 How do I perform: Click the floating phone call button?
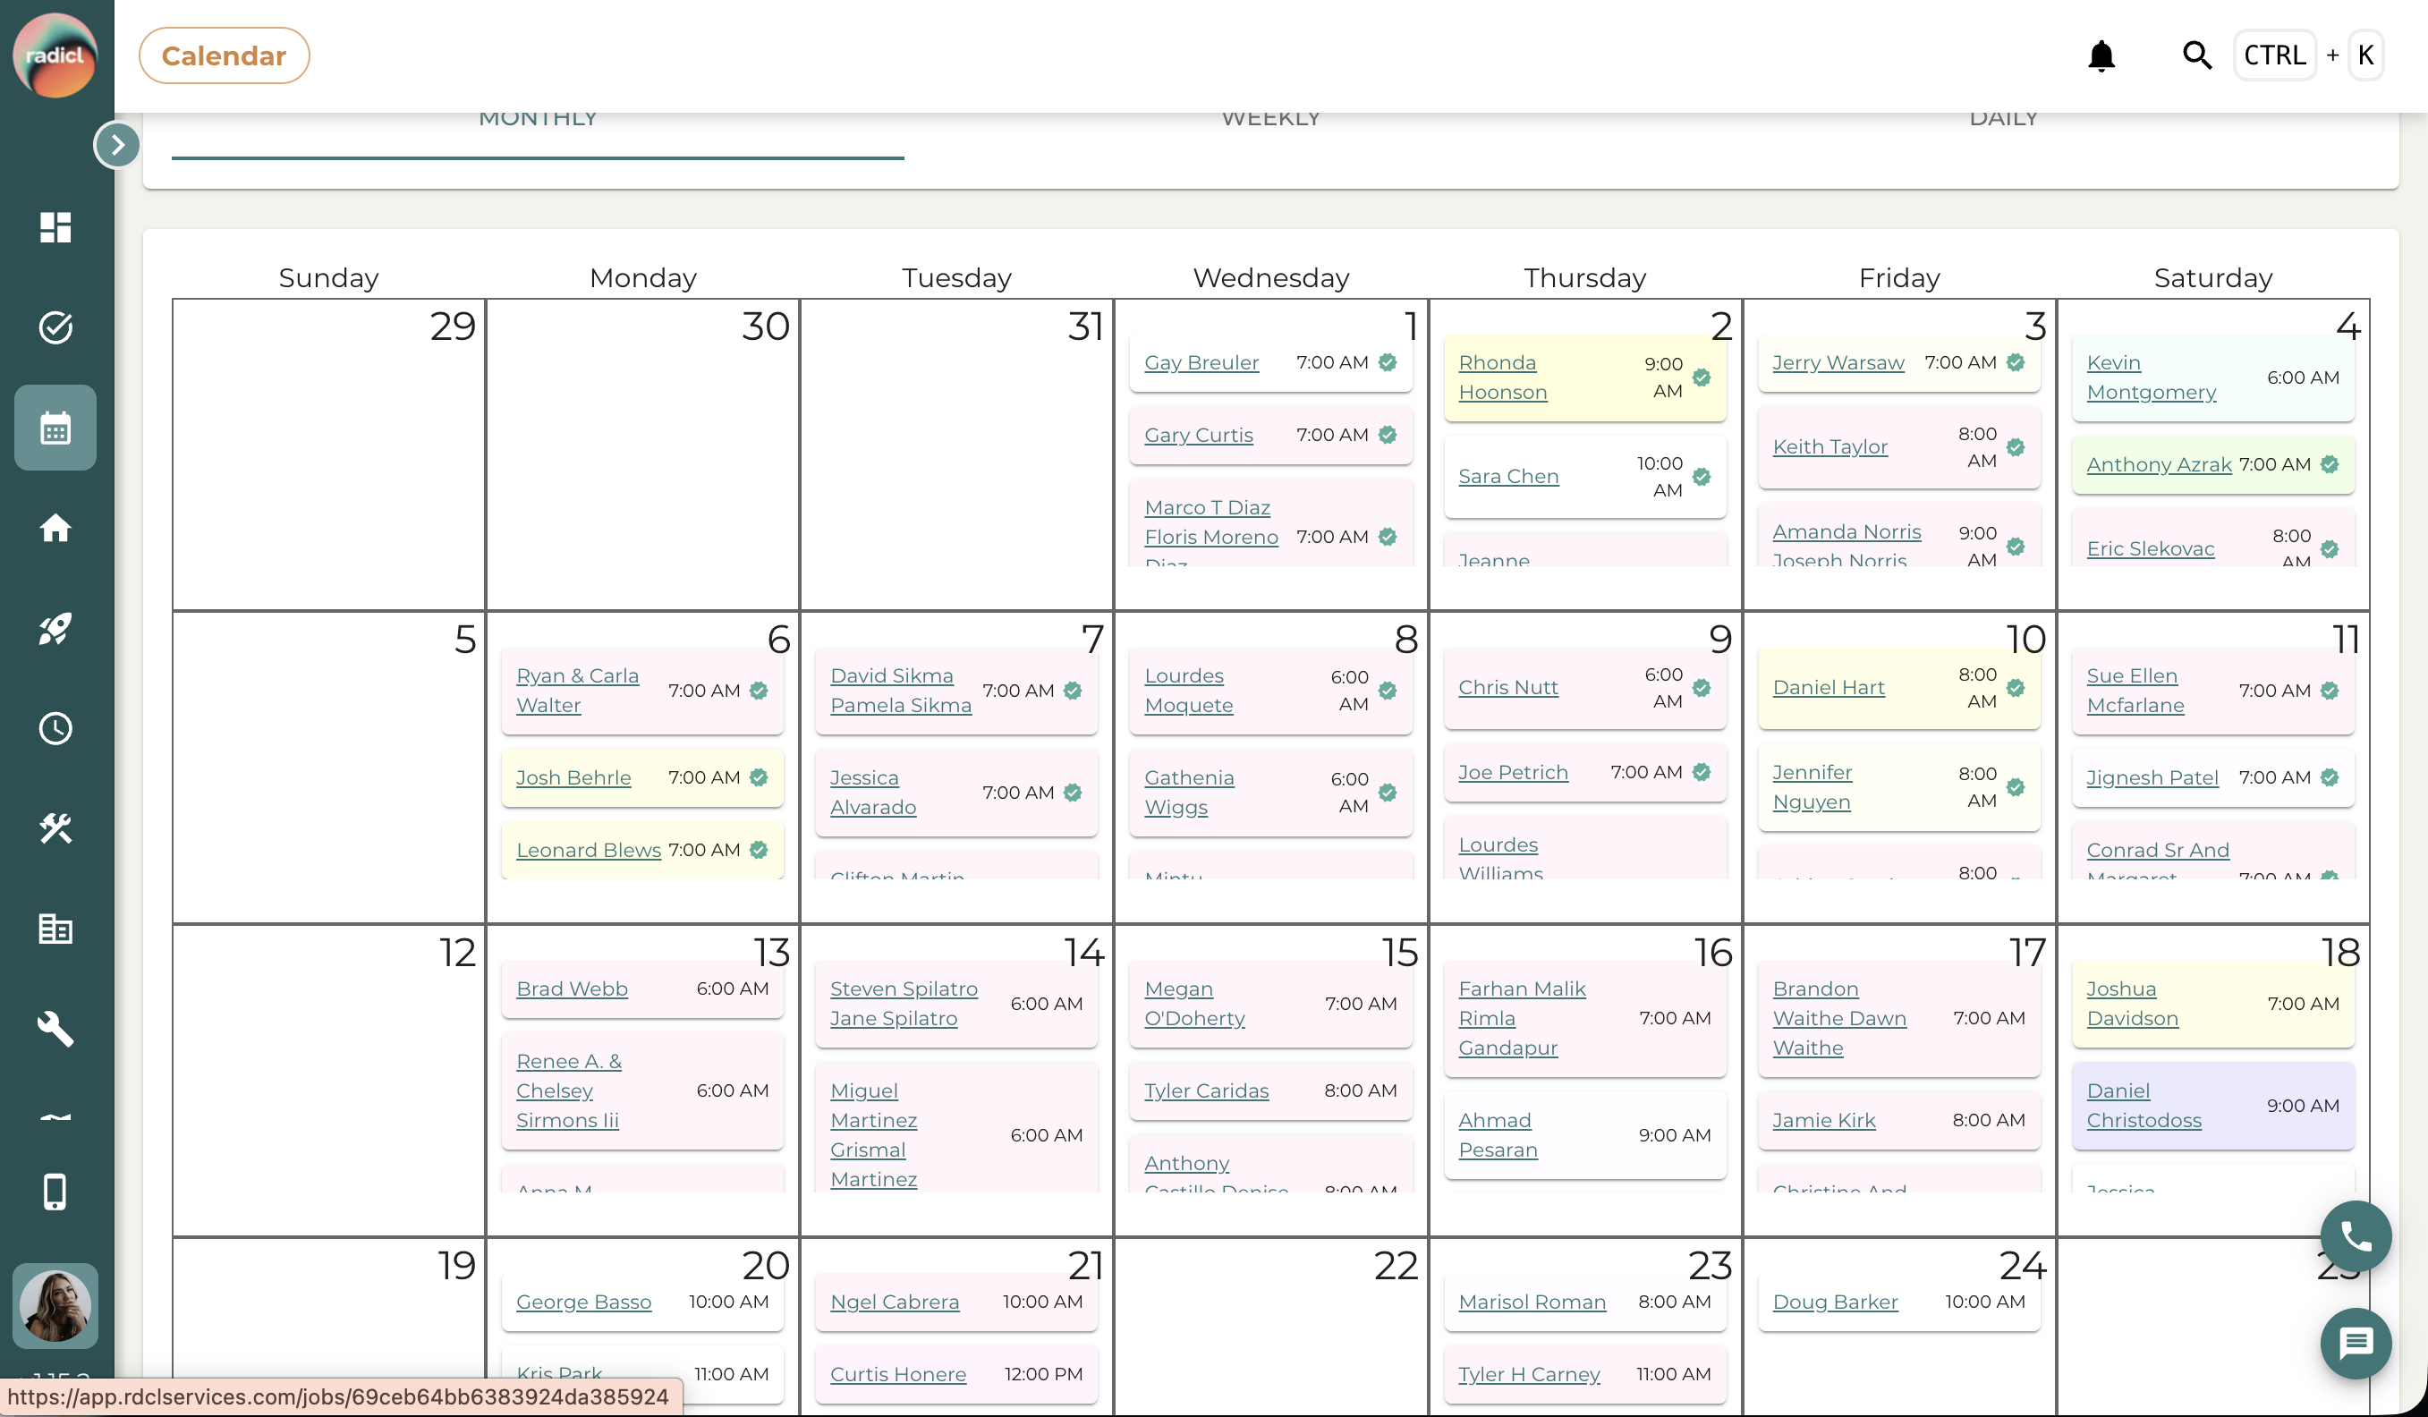(x=2355, y=1236)
